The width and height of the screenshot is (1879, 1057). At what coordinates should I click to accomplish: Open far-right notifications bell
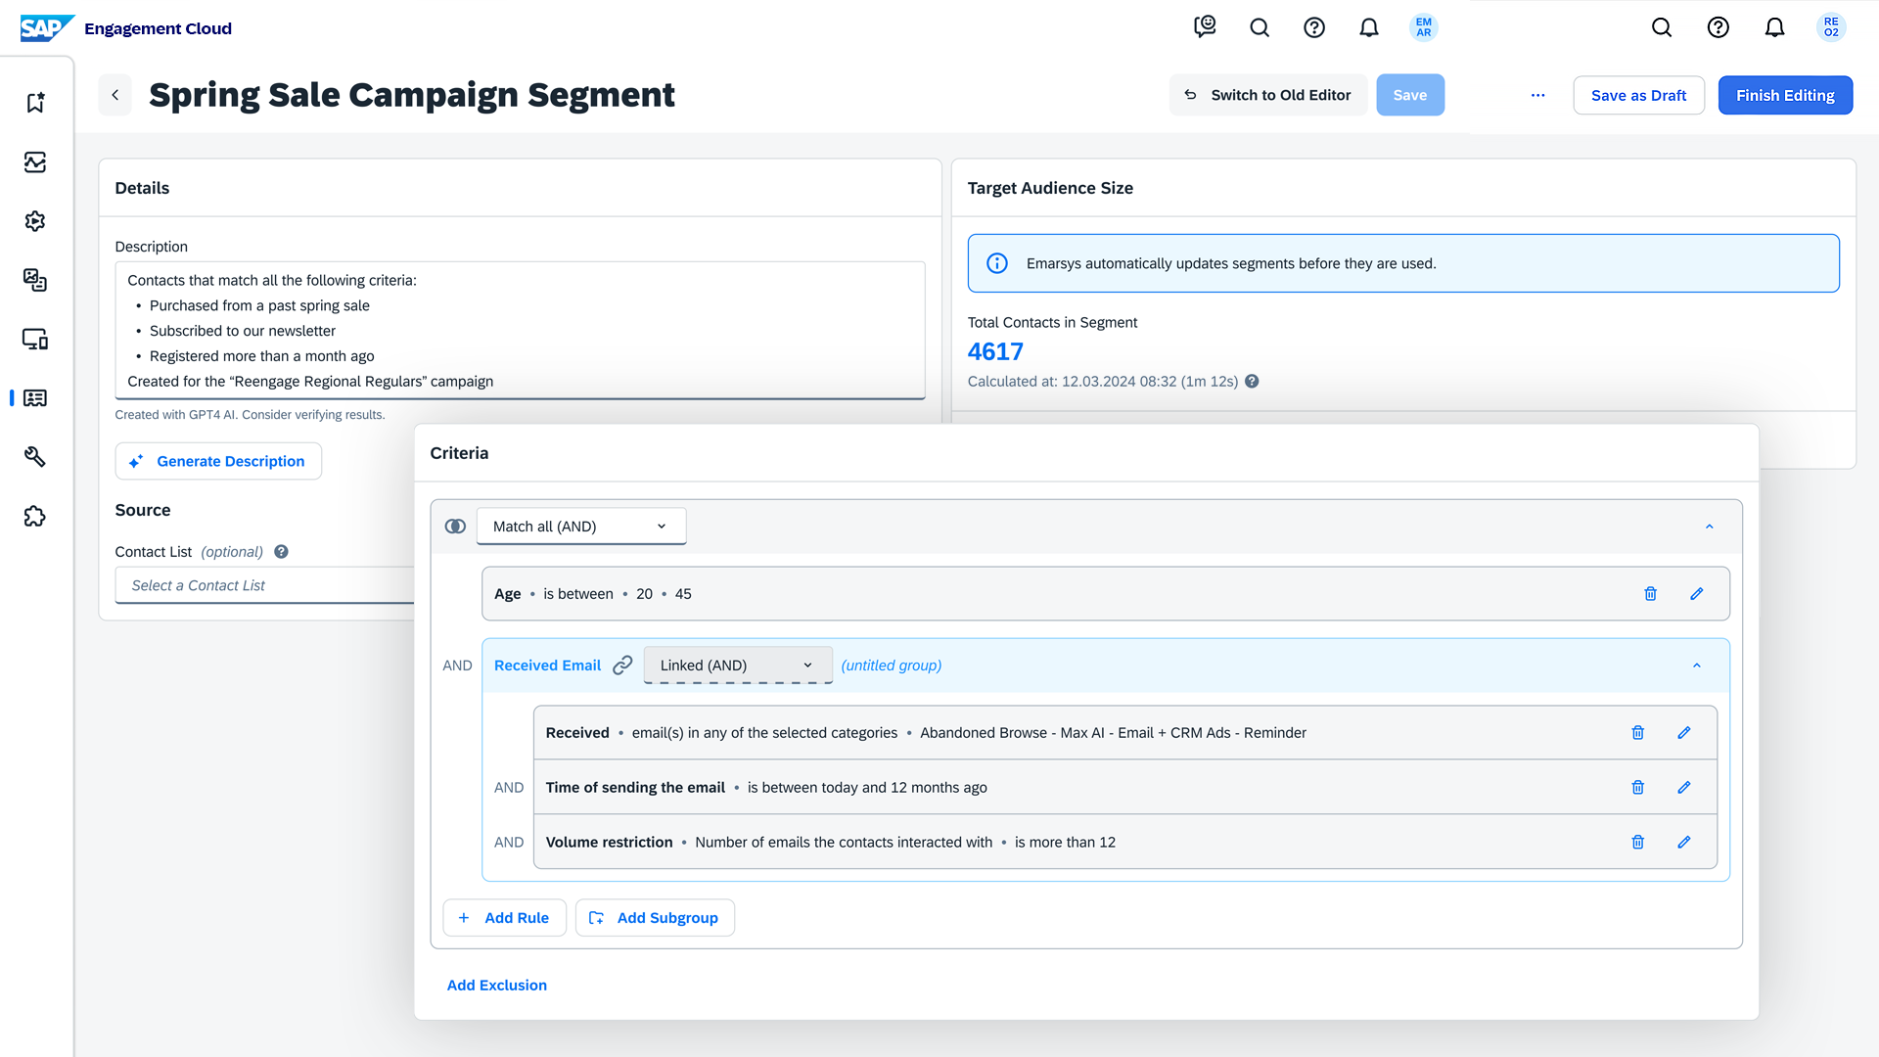click(1775, 27)
